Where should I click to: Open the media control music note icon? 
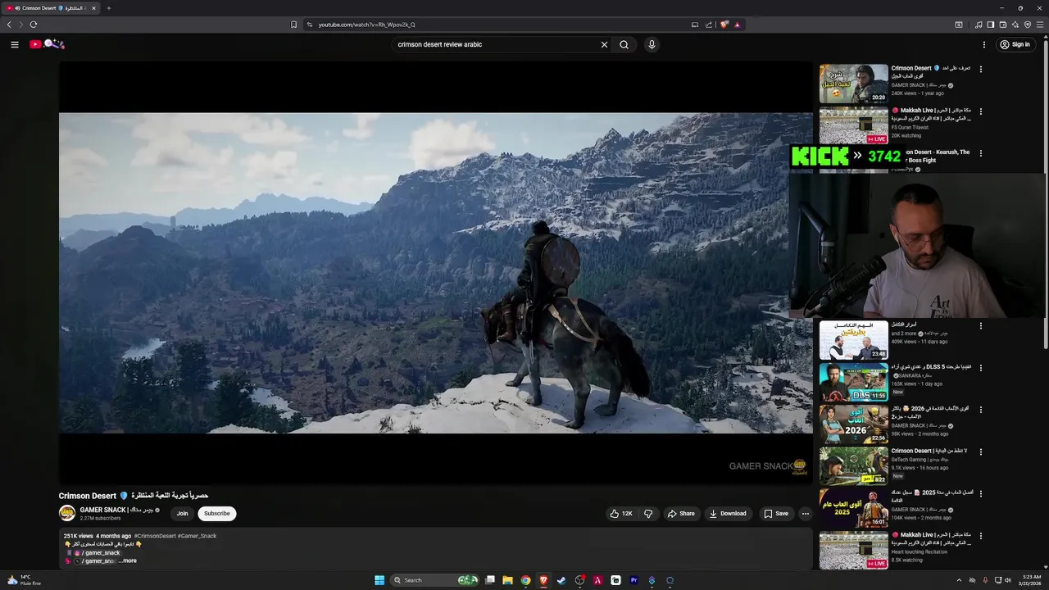coord(978,25)
